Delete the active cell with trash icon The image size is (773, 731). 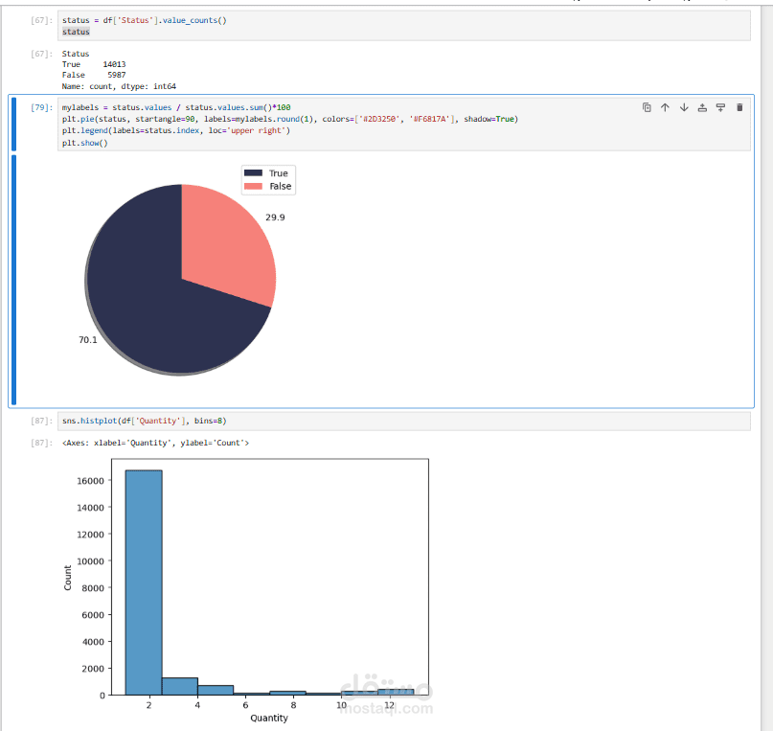tap(739, 107)
